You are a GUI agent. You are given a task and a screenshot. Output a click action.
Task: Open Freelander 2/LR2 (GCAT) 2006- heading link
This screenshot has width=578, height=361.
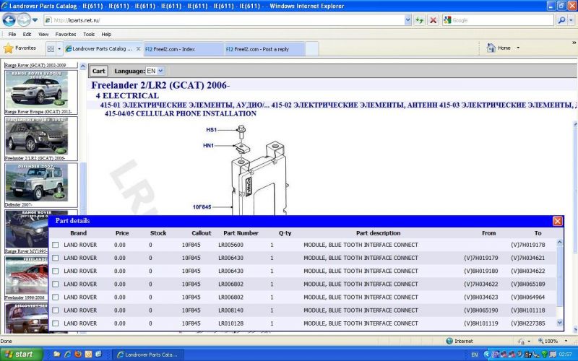point(160,85)
